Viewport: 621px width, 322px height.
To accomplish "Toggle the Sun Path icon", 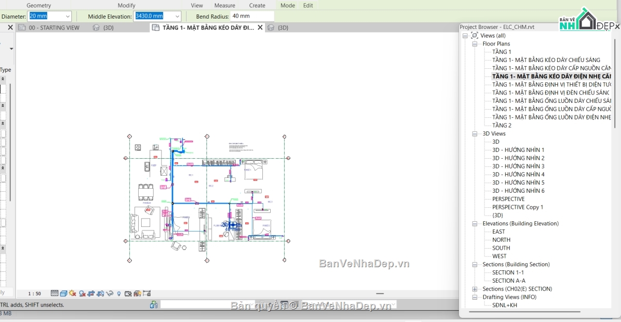I will coord(72,293).
